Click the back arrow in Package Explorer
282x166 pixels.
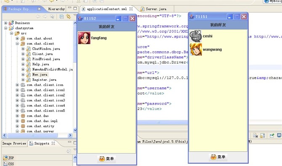click(x=38, y=16)
